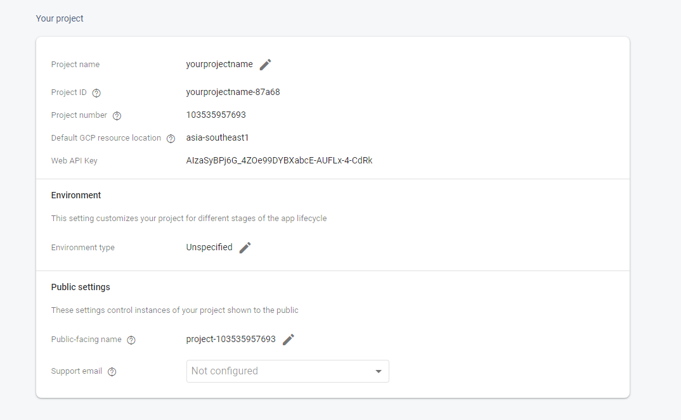Click the Public settings section heading
Screen dimensions: 681x420
[81, 287]
